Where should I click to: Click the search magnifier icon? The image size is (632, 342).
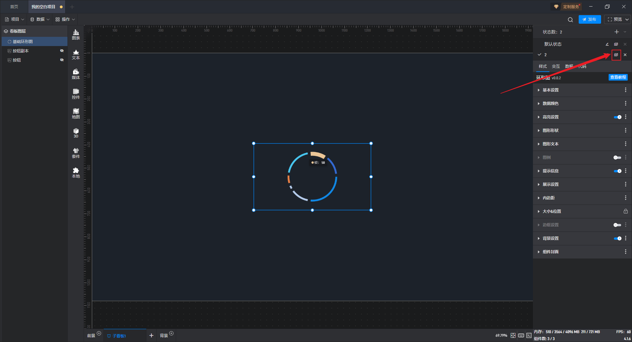click(x=570, y=20)
